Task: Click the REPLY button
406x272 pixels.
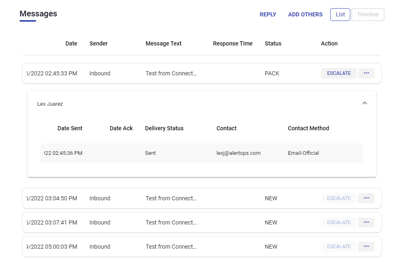Action: pyautogui.click(x=268, y=14)
